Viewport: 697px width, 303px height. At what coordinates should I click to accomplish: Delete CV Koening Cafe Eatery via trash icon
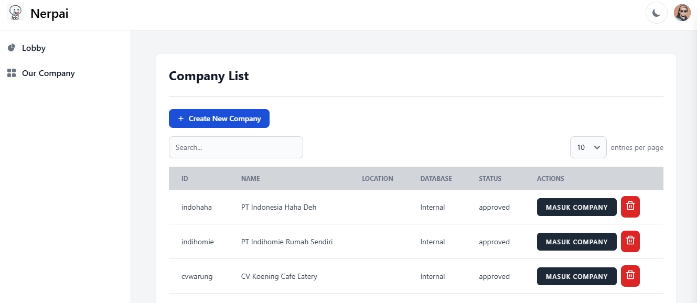click(x=630, y=276)
